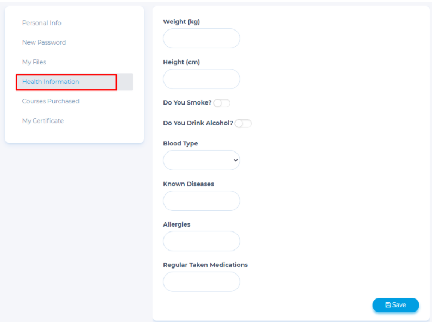
Task: Focus the Weight (kg) input field
Action: (202, 39)
